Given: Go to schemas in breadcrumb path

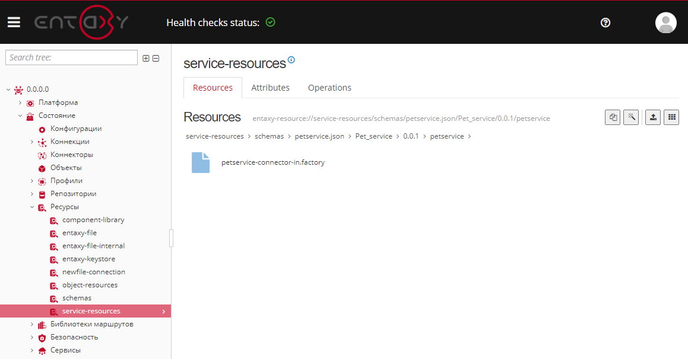Looking at the screenshot, I should pyautogui.click(x=269, y=136).
